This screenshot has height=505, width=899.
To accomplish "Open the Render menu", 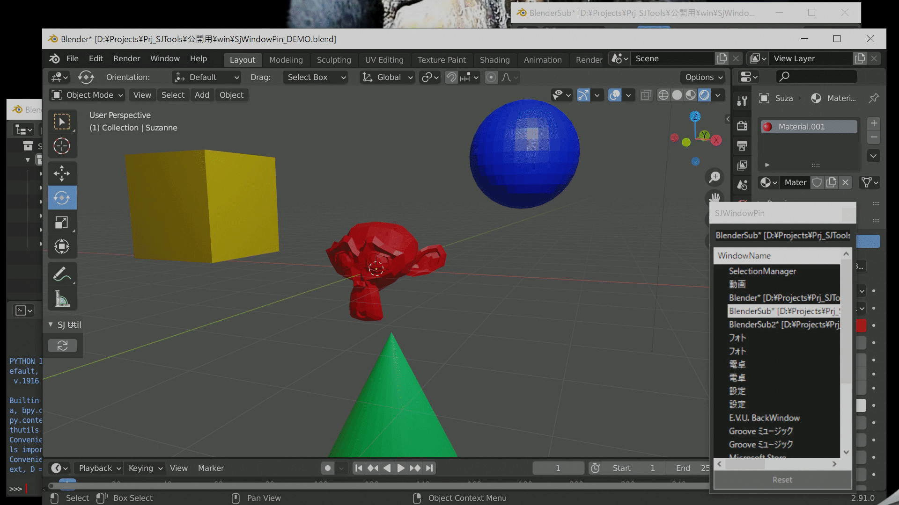I will tap(126, 58).
